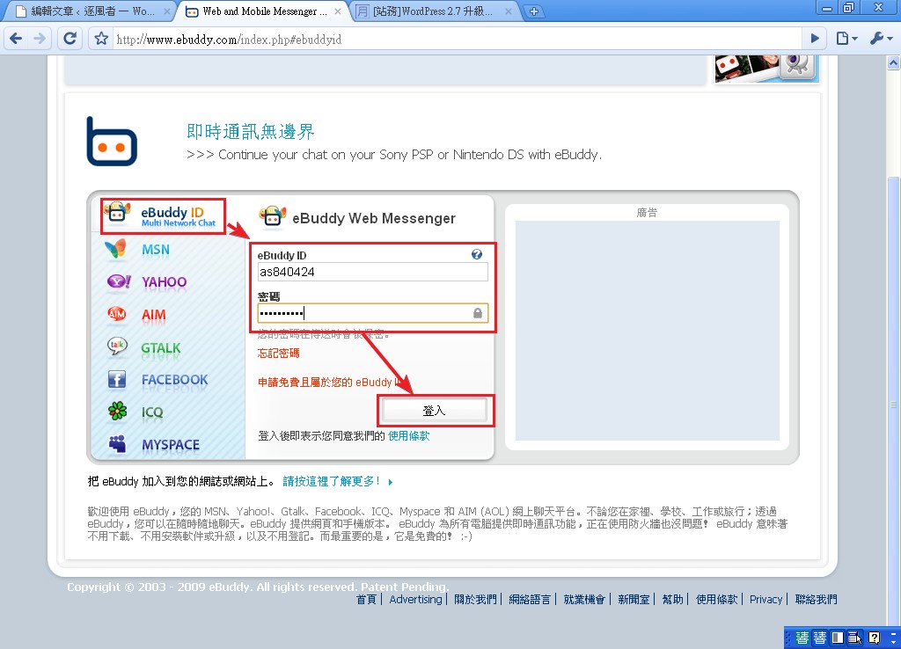Viewport: 901px width, 649px height.
Task: Click the first IME language bar icon
Action: pos(802,638)
